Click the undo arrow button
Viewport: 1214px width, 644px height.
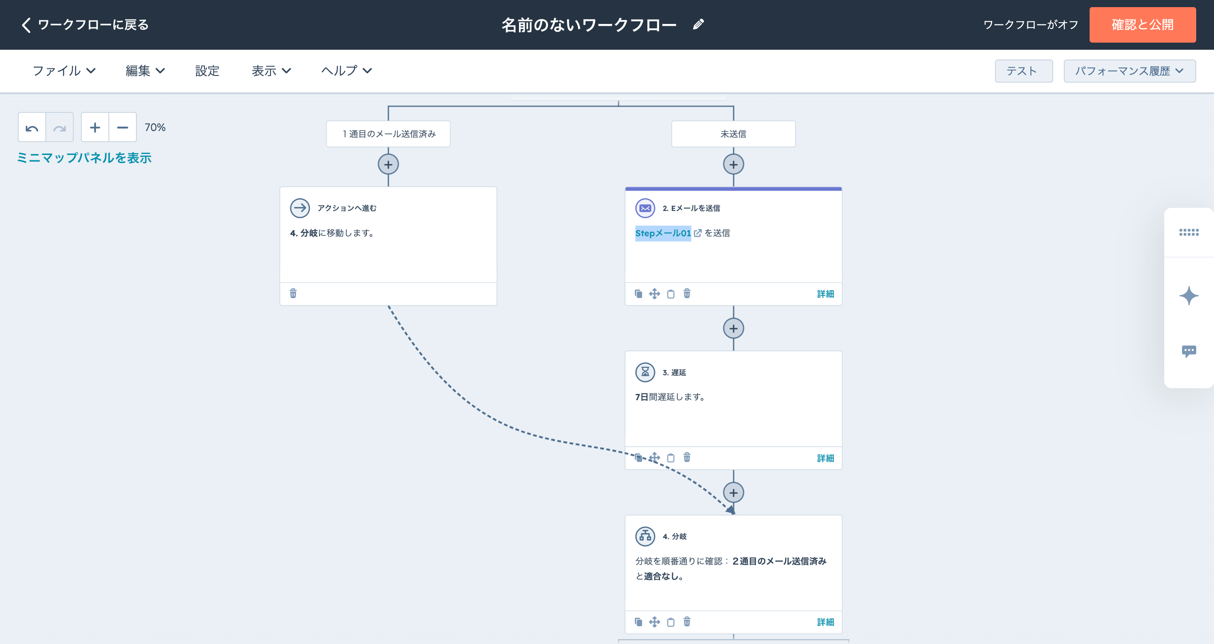coord(32,127)
